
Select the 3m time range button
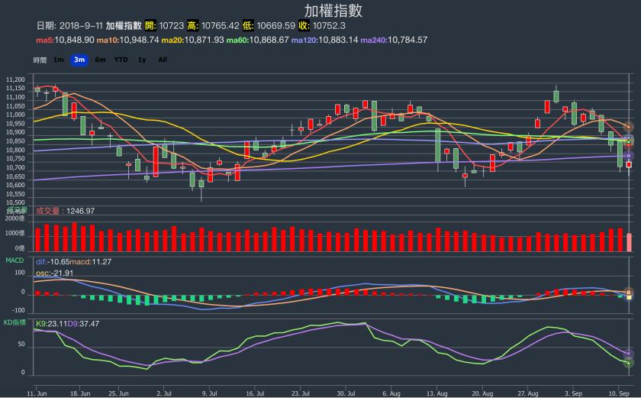pos(79,60)
